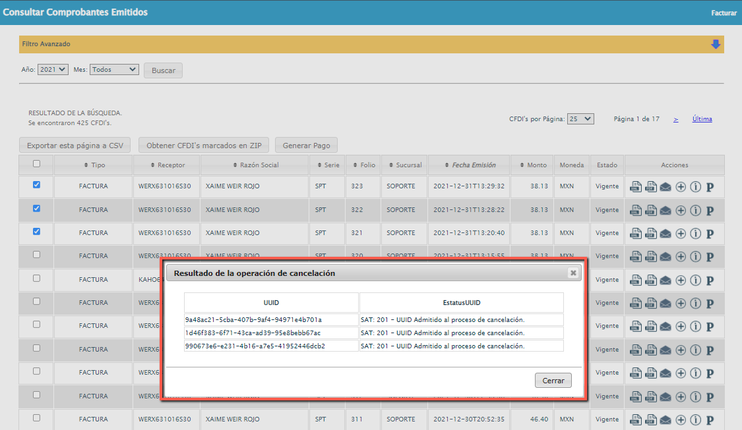Go to Última page link

point(702,119)
